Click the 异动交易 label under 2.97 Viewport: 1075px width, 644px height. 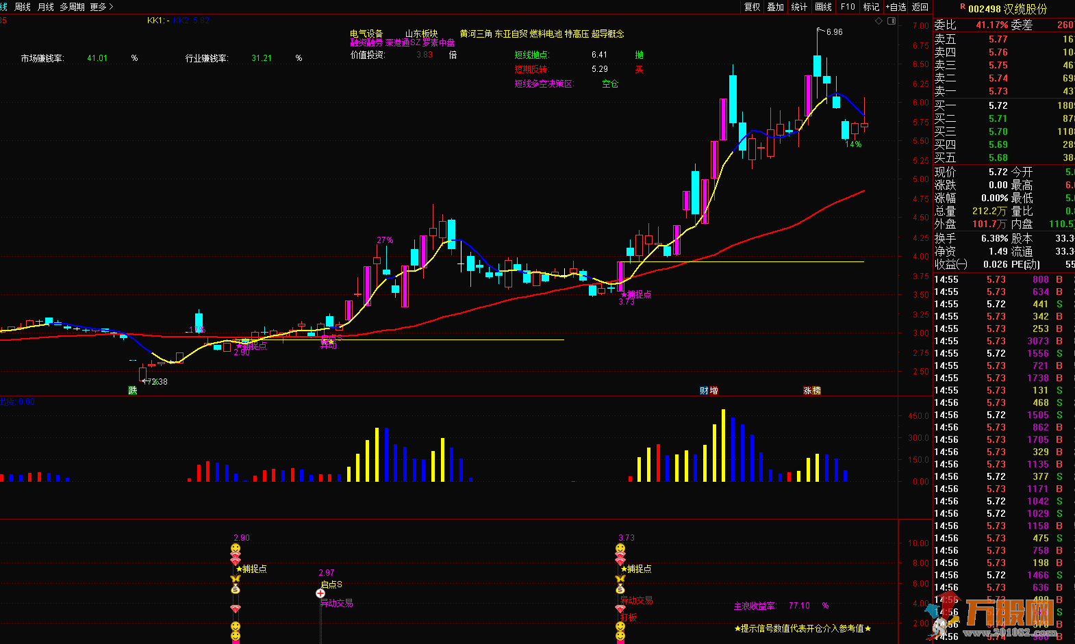337,603
